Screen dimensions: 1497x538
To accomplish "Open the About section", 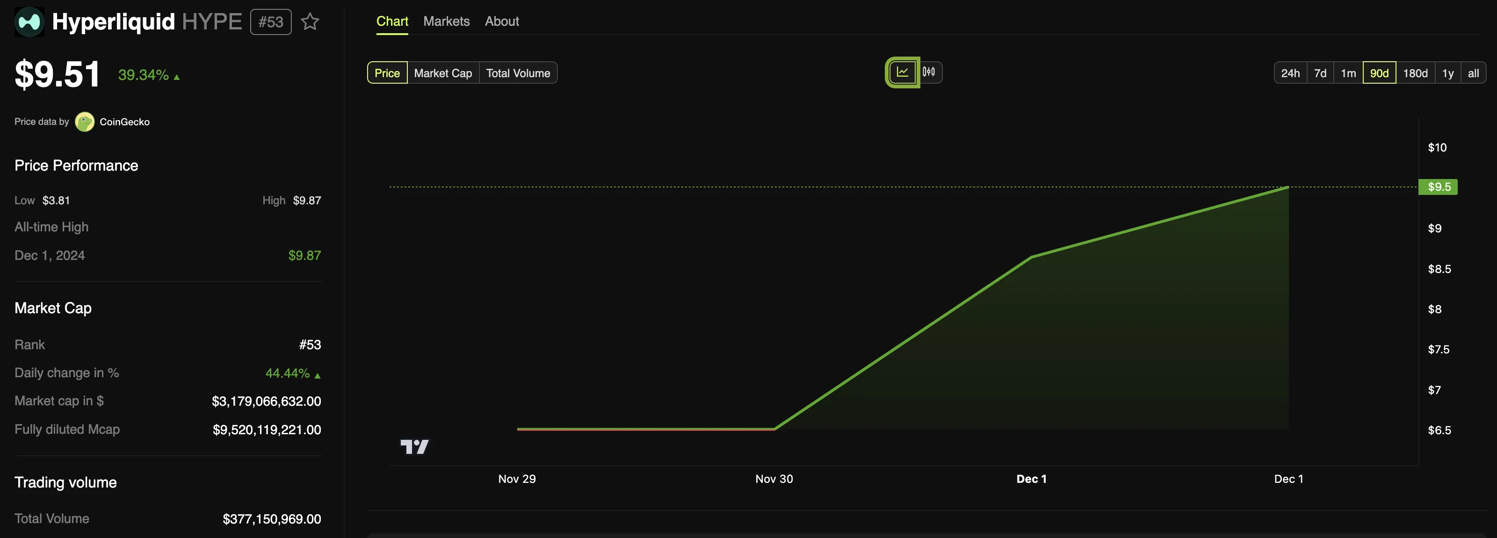I will click(501, 20).
